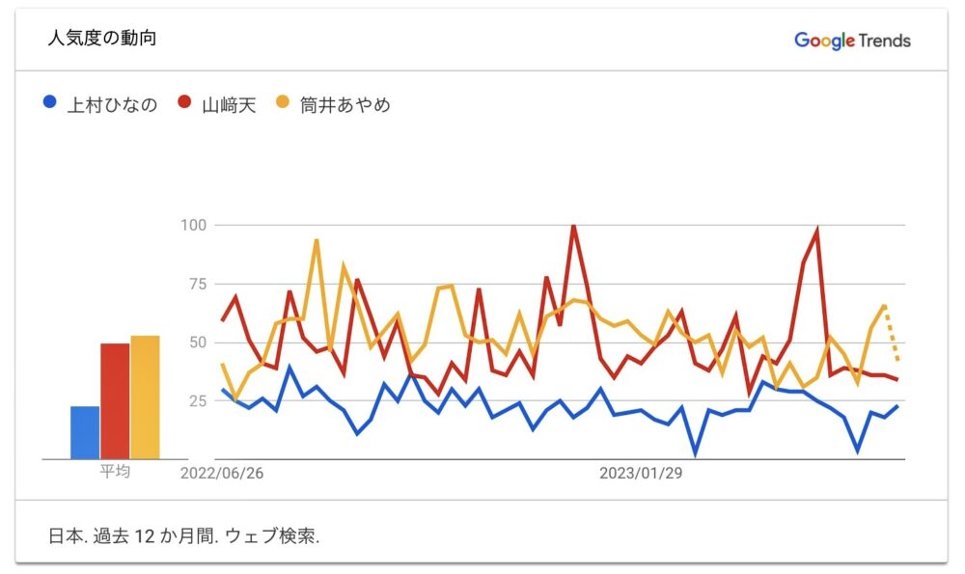The width and height of the screenshot is (965, 574).
Task: Click the 25 y-axis label
Action: pos(198,400)
